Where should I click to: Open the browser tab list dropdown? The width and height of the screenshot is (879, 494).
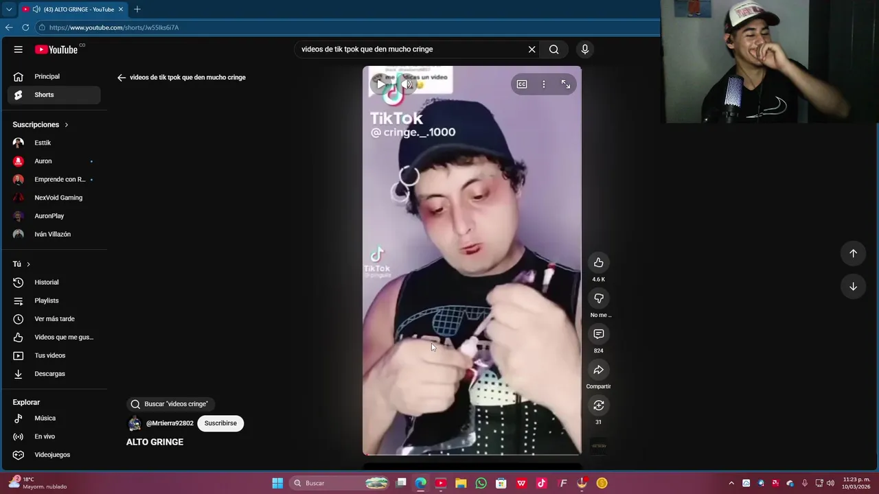coord(9,9)
